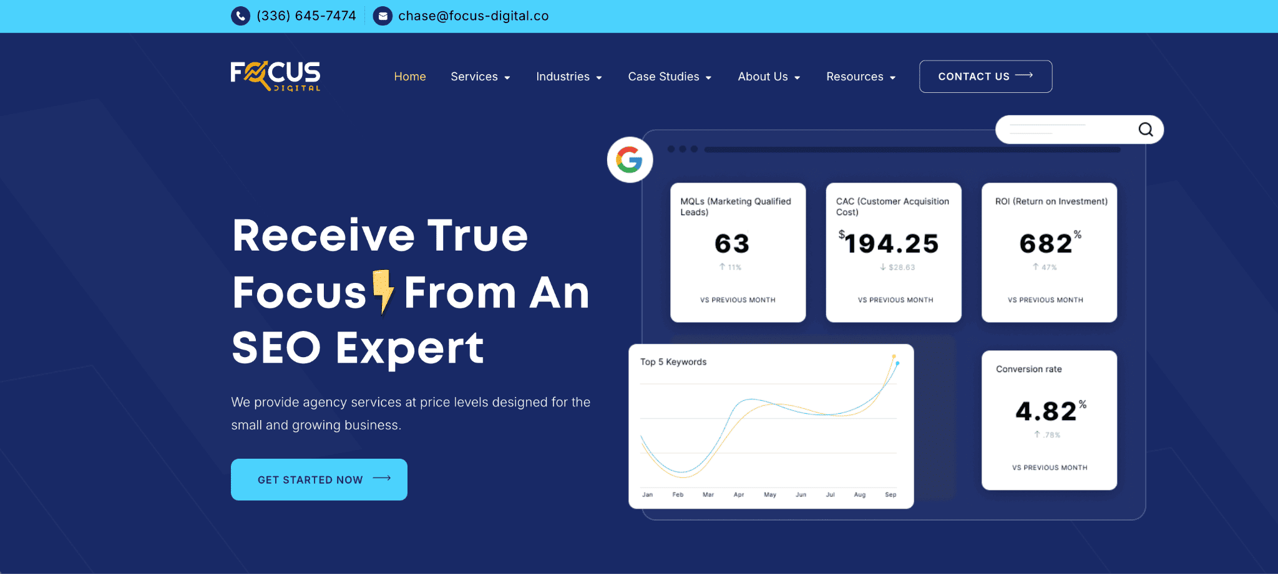This screenshot has width=1278, height=574.
Task: Click the 'May' label on chart axis
Action: (x=770, y=495)
